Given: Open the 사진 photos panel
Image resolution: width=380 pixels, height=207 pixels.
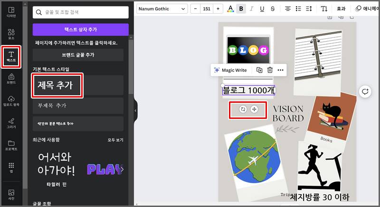Looking at the screenshot, I should pos(11,195).
